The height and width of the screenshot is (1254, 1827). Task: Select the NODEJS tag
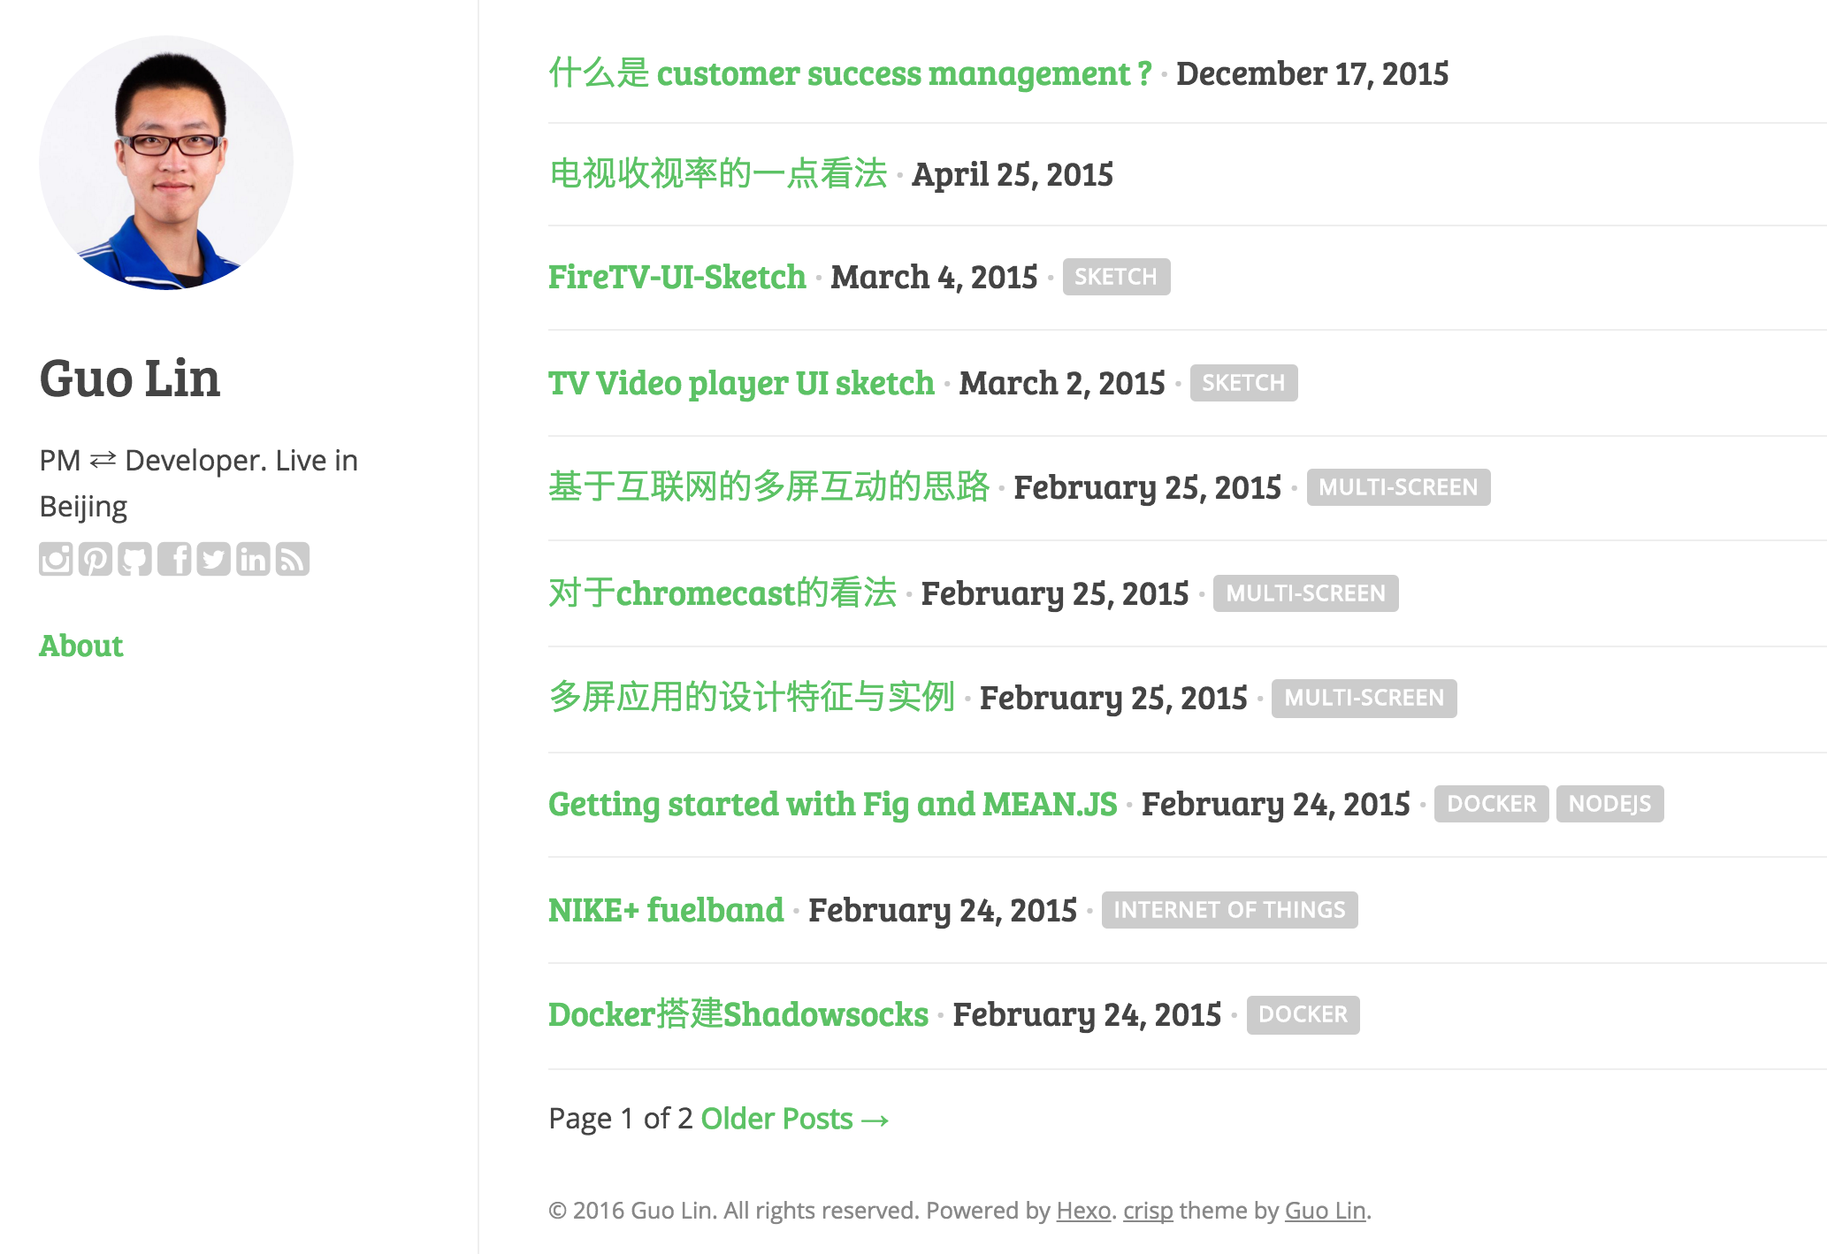pos(1609,804)
